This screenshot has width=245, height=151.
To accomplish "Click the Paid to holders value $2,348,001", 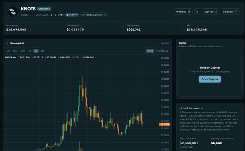I will click(189, 143).
